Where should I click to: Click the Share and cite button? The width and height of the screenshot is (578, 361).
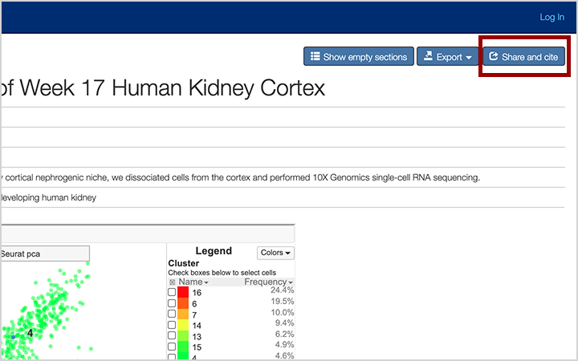pyautogui.click(x=523, y=56)
